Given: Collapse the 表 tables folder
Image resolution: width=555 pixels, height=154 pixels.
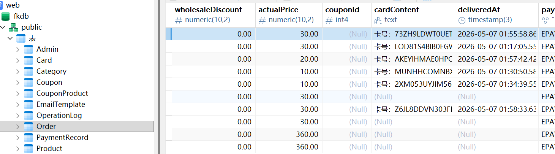Looking at the screenshot, I should point(10,38).
